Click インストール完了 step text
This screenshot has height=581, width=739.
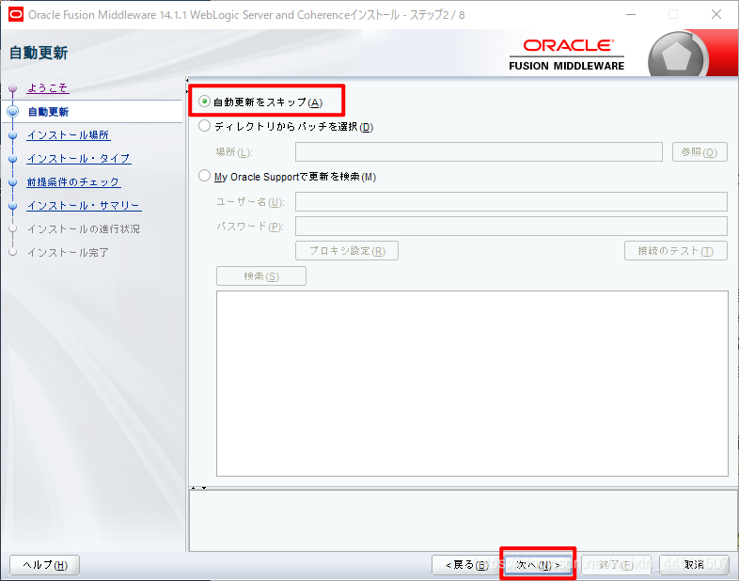[x=68, y=253]
